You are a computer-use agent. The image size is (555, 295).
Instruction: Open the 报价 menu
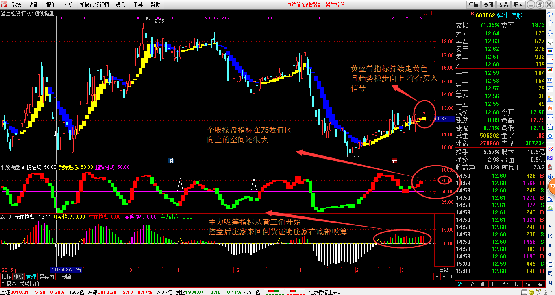coord(51,4)
